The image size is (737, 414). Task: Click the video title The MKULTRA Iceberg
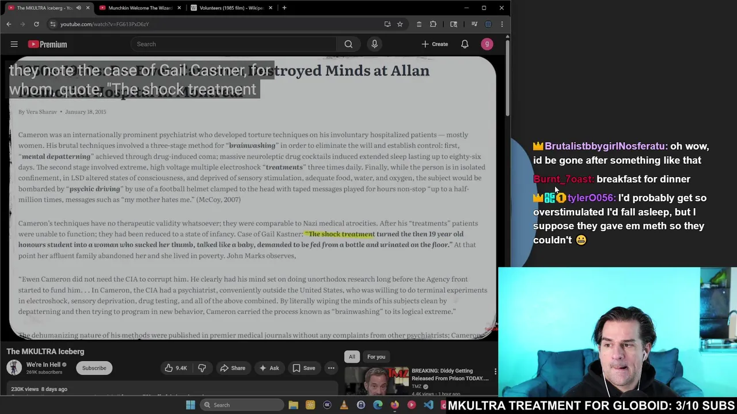click(45, 351)
